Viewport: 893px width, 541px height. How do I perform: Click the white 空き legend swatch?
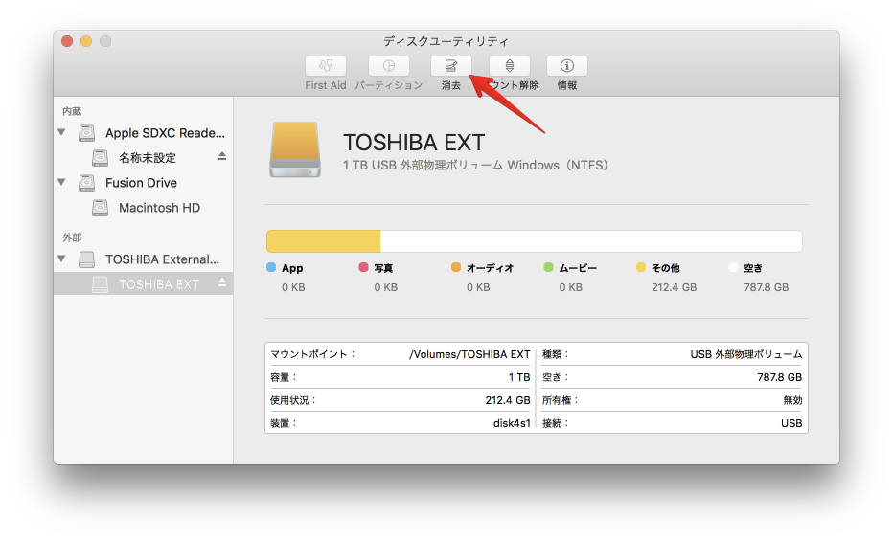[733, 267]
